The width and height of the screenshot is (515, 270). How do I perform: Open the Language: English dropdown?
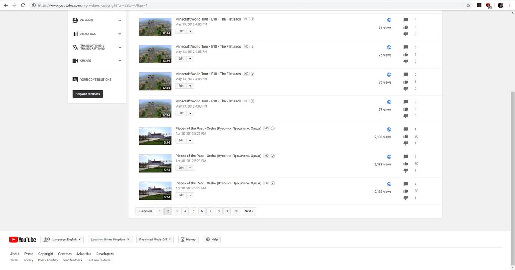point(62,240)
